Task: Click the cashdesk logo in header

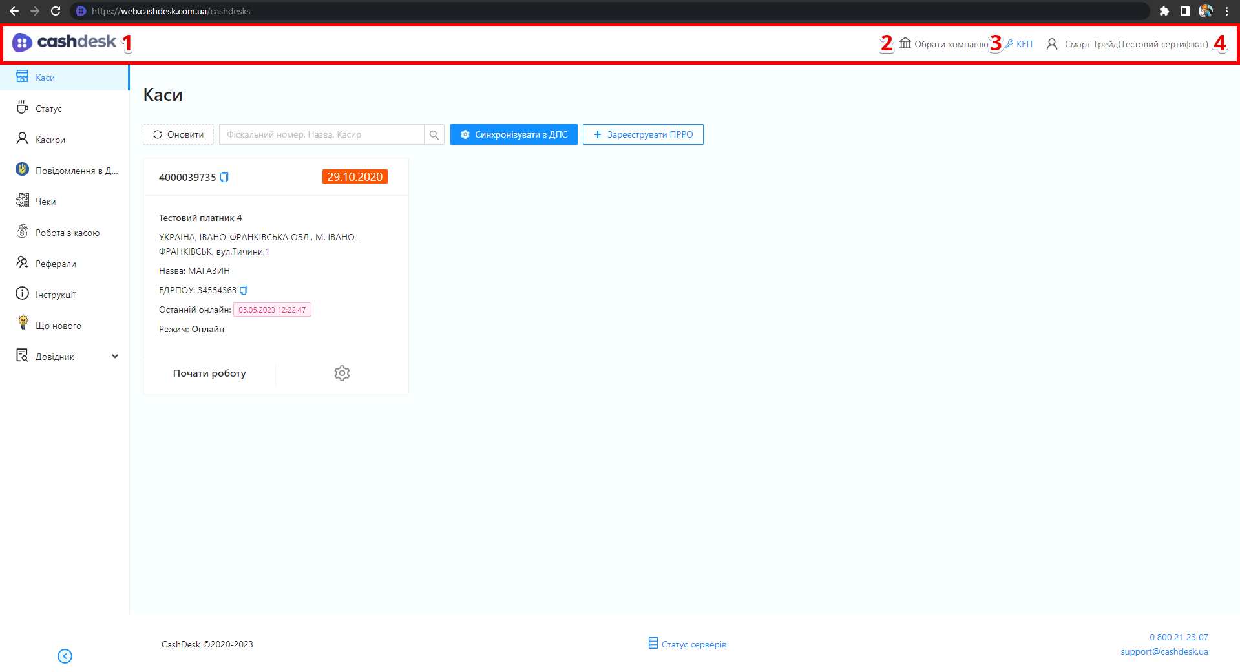Action: click(x=64, y=43)
